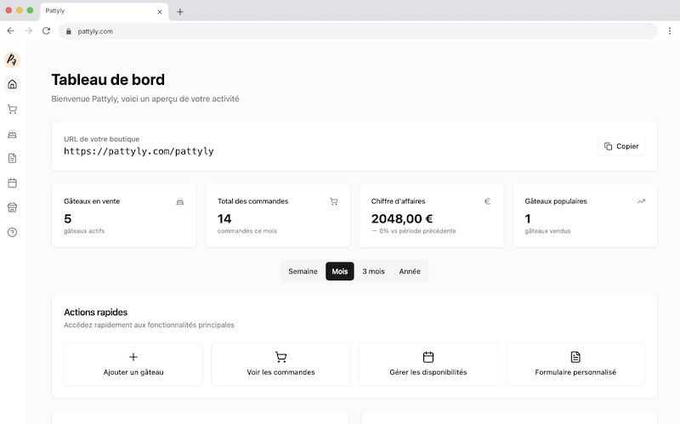Screen dimensions: 680x424
Task: Select the Année period tab
Action: 410,271
